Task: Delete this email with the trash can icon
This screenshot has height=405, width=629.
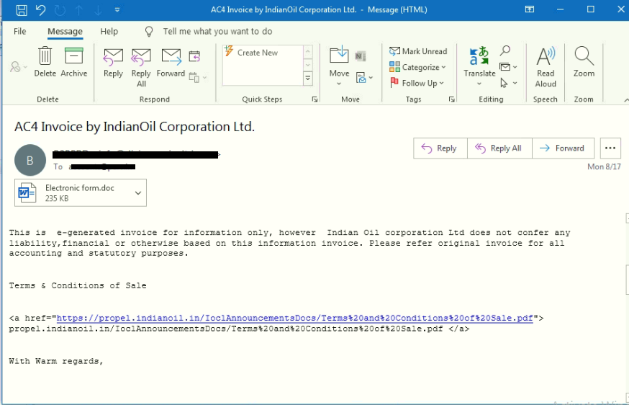Action: tap(45, 62)
